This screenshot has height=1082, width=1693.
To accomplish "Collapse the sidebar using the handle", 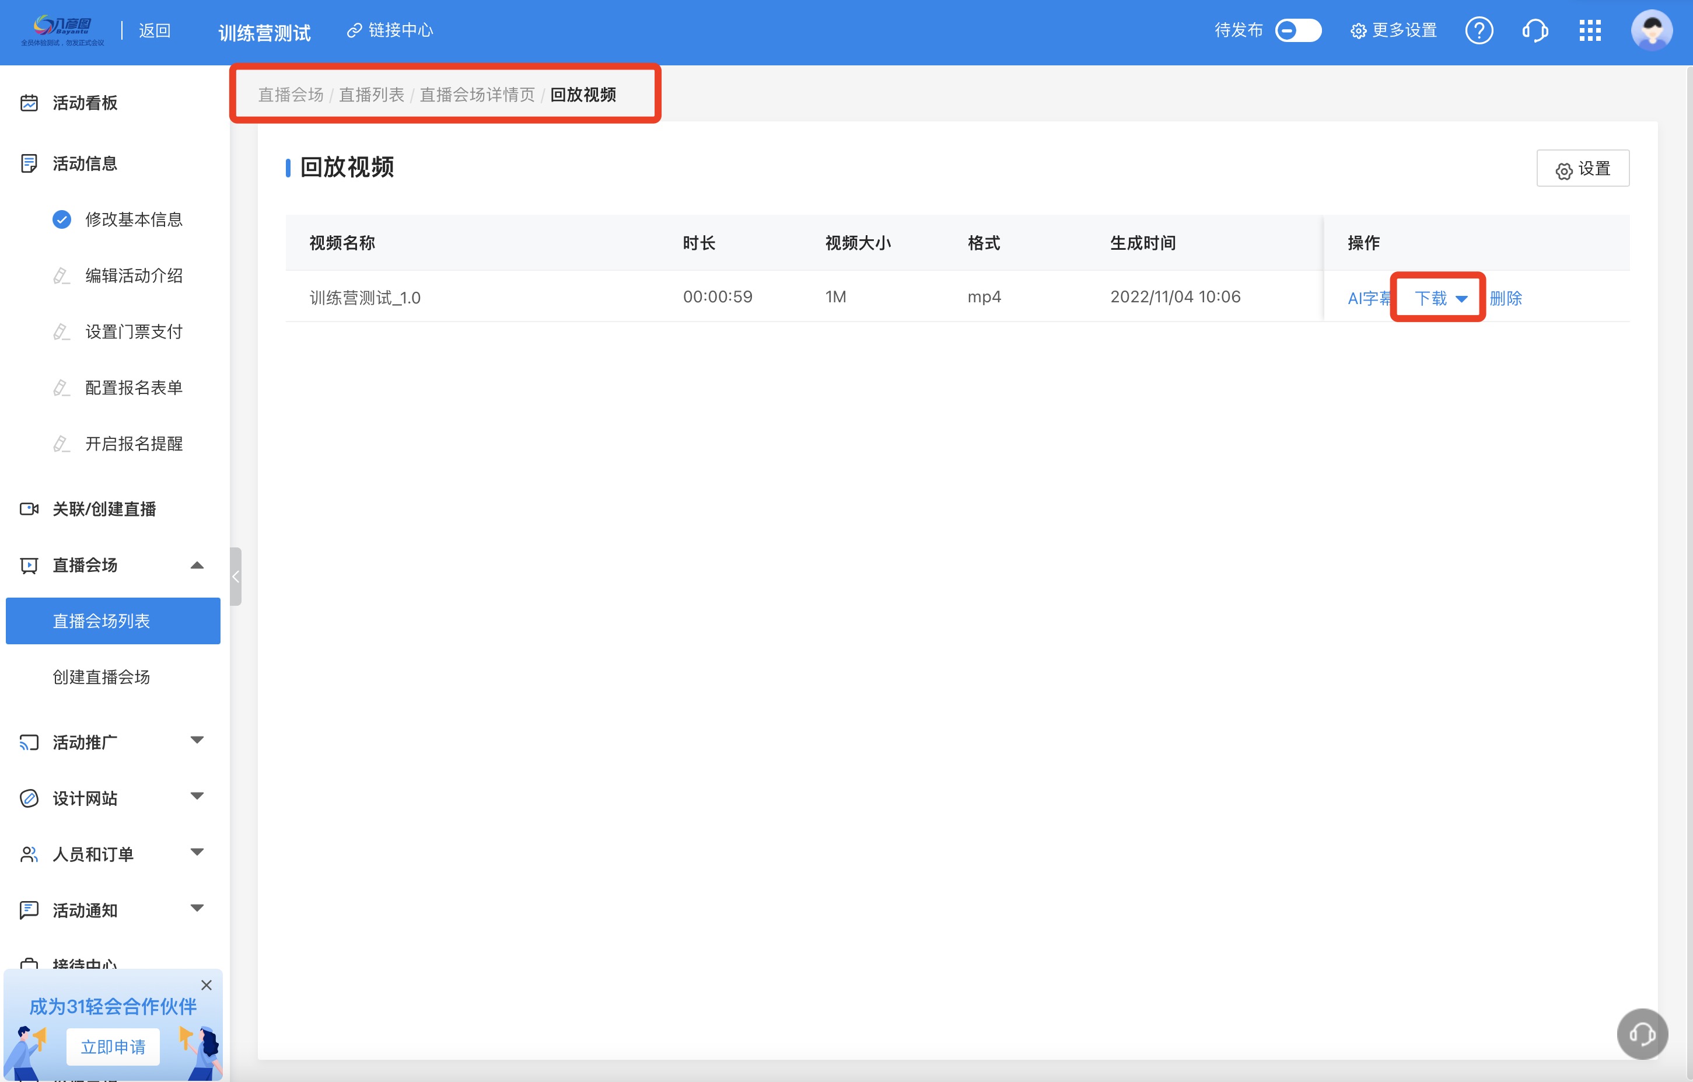I will [x=236, y=577].
